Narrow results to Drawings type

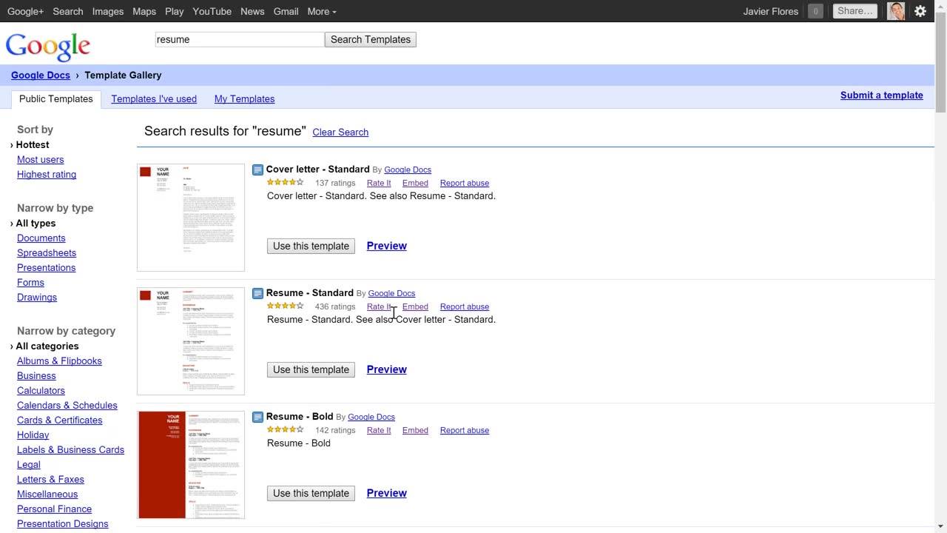(37, 298)
